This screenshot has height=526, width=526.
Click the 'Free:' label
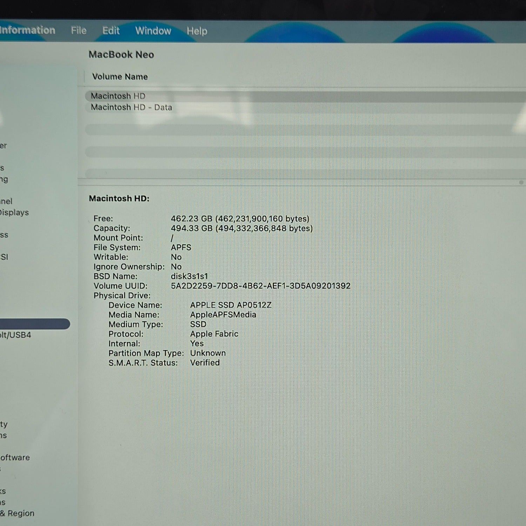[103, 219]
